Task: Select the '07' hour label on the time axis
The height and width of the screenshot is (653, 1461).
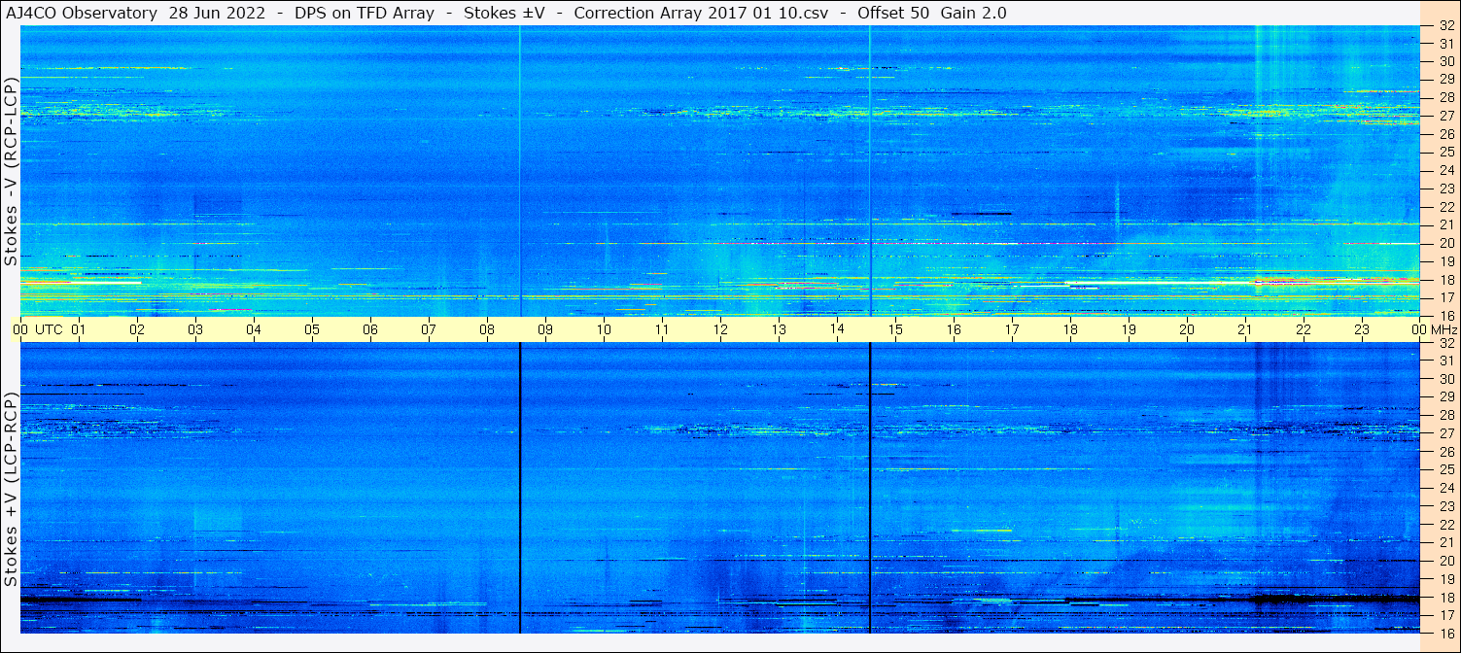Action: [x=429, y=329]
